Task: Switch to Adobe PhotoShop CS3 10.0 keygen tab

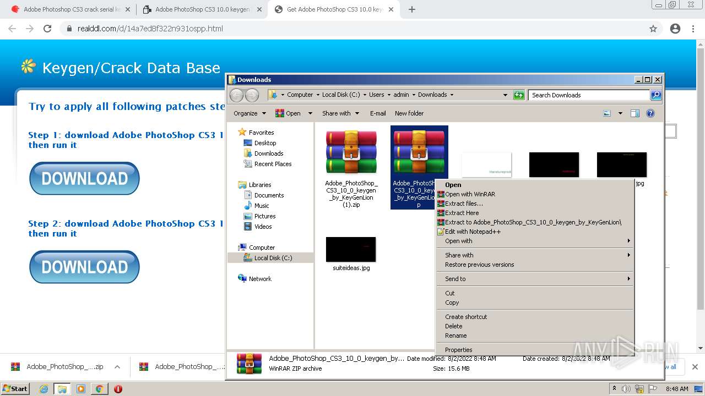Action: [x=202, y=9]
